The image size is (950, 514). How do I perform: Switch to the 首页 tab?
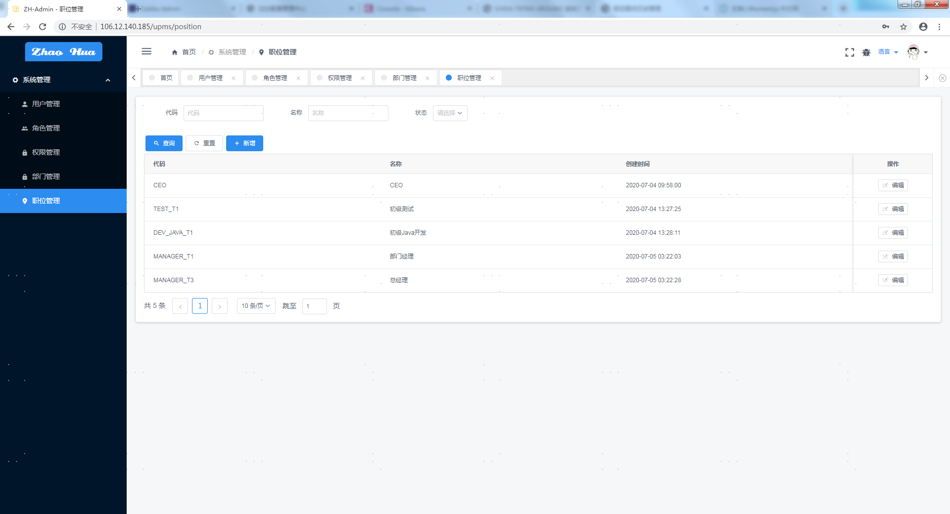(161, 78)
